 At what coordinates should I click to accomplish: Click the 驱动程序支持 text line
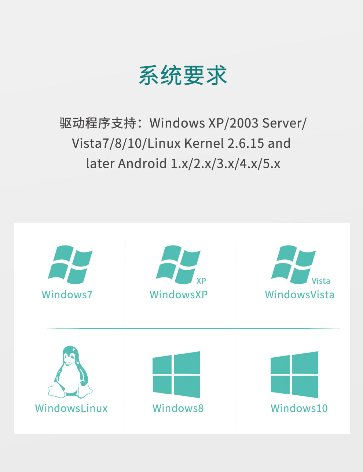[x=183, y=123]
